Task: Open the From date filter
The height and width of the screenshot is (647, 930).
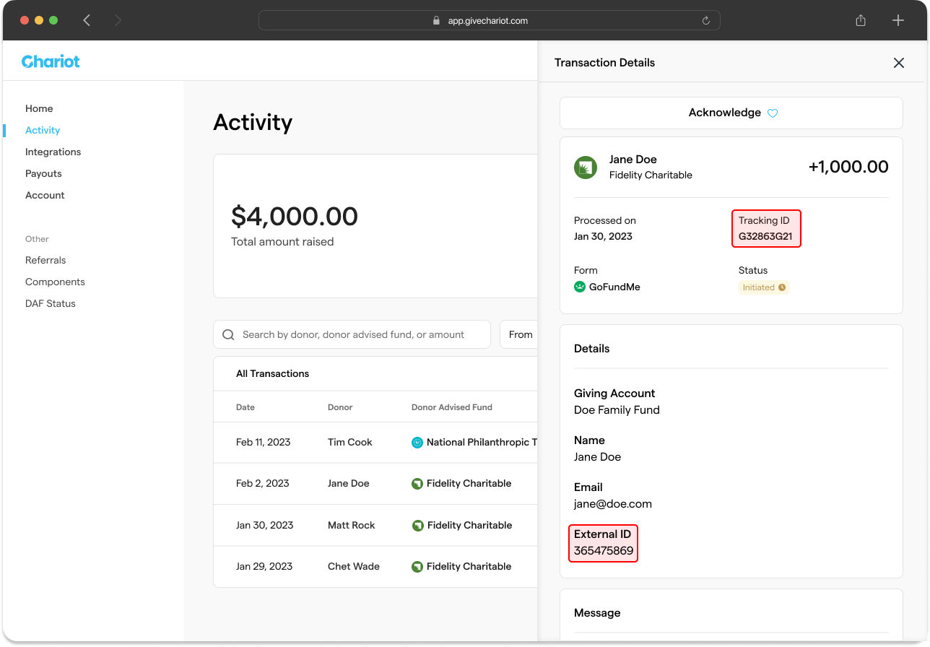Action: [x=520, y=334]
